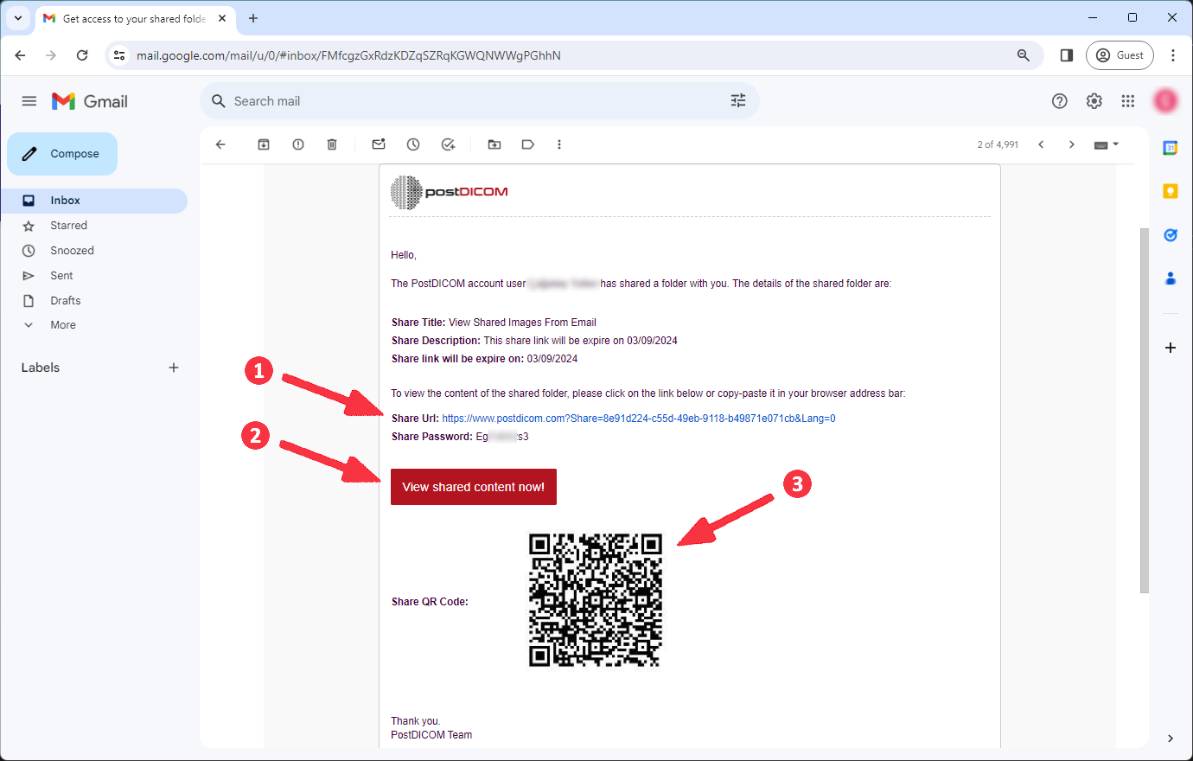
Task: Add the email to Tasks
Action: (x=448, y=144)
